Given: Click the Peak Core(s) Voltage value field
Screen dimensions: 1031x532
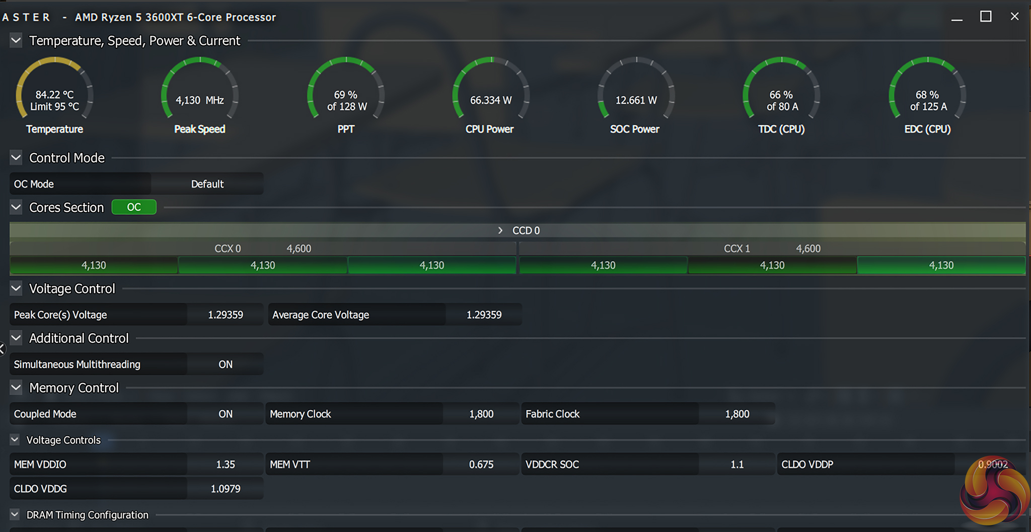Looking at the screenshot, I should click(226, 315).
